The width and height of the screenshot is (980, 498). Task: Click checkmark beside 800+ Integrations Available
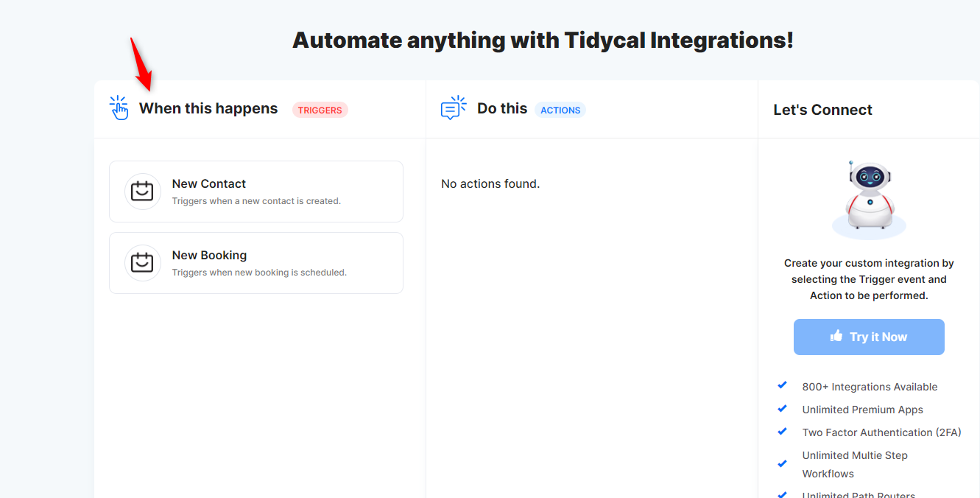[783, 385]
